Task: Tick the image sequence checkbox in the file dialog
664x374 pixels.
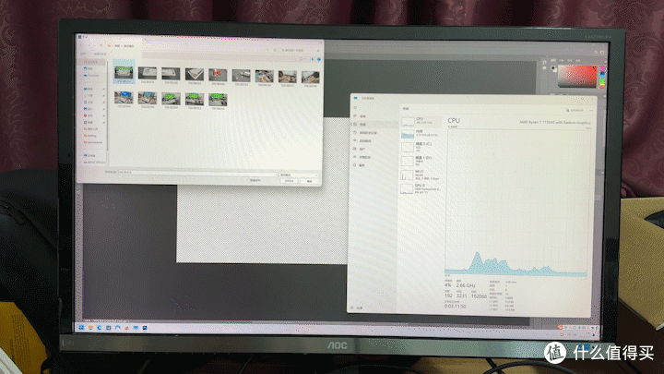Action: [x=249, y=180]
